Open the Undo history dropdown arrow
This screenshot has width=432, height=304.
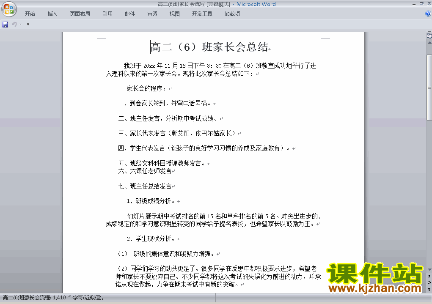[x=21, y=24]
